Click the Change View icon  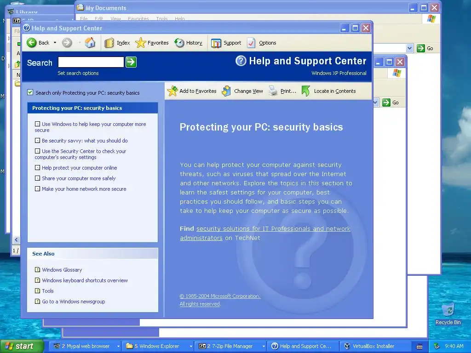coord(226,91)
